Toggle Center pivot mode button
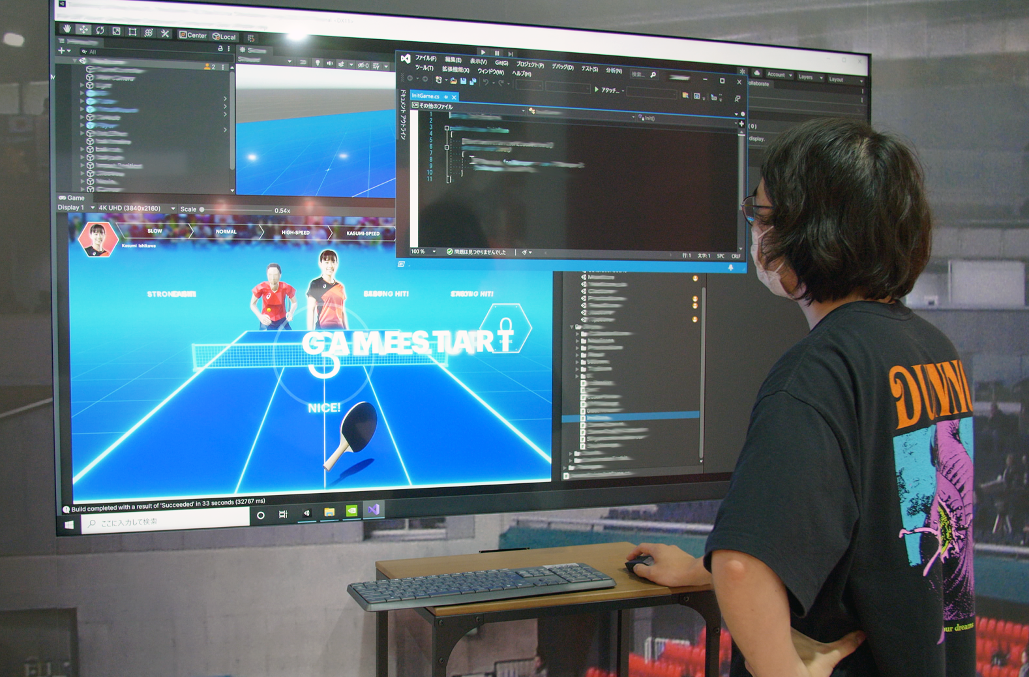 (x=193, y=35)
